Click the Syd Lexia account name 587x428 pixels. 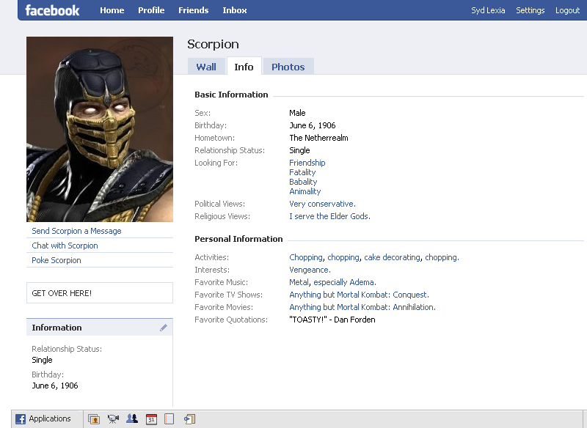(488, 10)
